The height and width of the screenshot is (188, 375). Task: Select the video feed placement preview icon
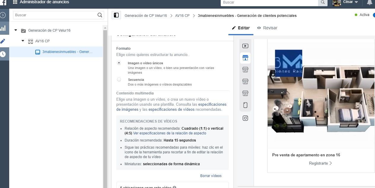(x=245, y=46)
